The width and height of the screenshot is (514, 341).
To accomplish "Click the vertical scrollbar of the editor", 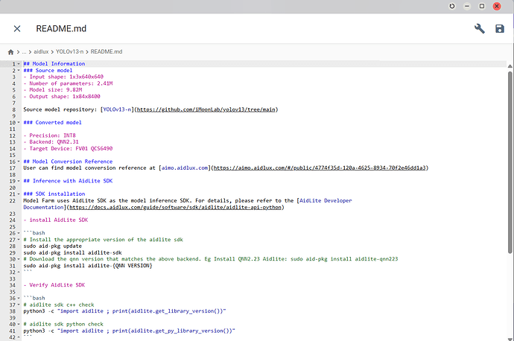I will pos(510,149).
